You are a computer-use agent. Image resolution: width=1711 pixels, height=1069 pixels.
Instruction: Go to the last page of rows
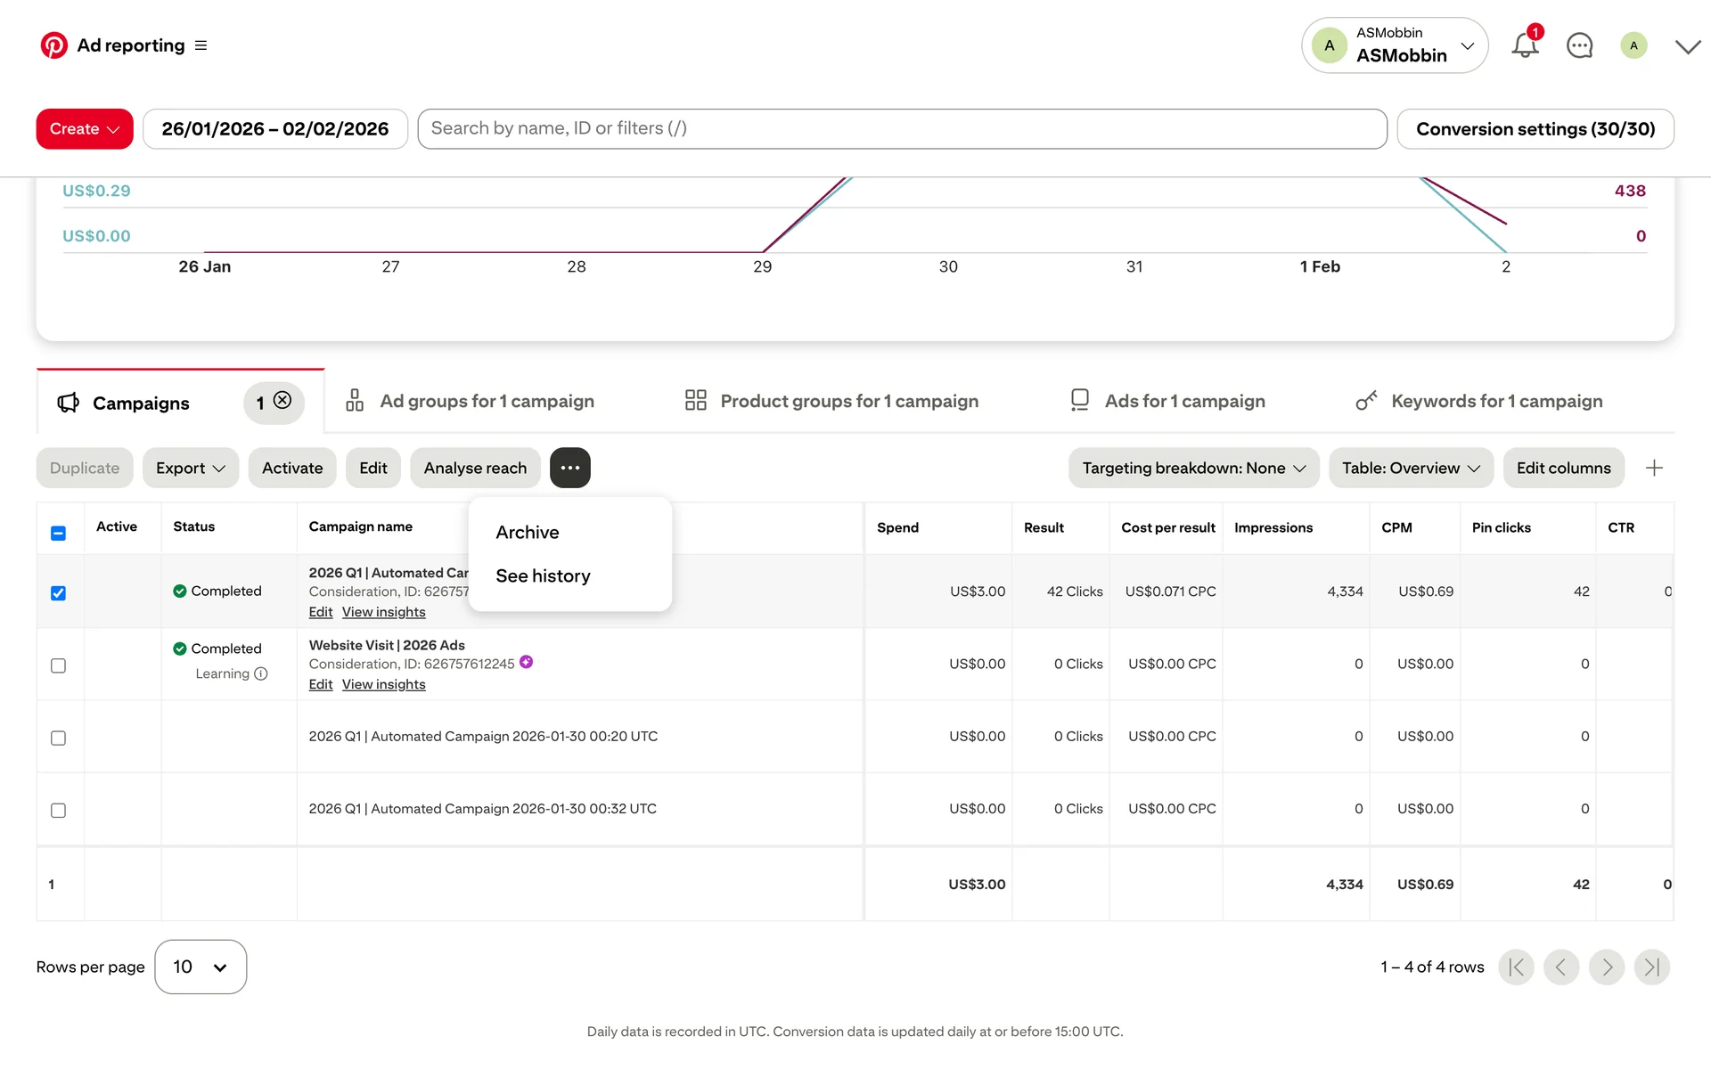coord(1651,967)
